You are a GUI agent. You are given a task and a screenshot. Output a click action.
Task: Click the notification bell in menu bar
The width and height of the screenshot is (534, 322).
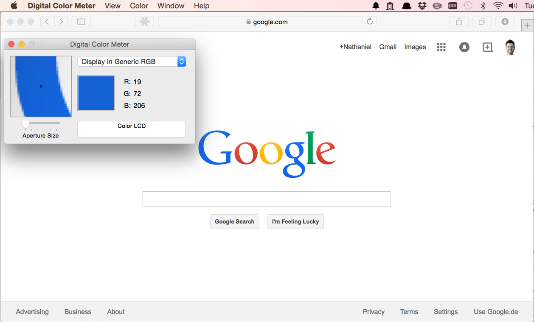[x=376, y=6]
